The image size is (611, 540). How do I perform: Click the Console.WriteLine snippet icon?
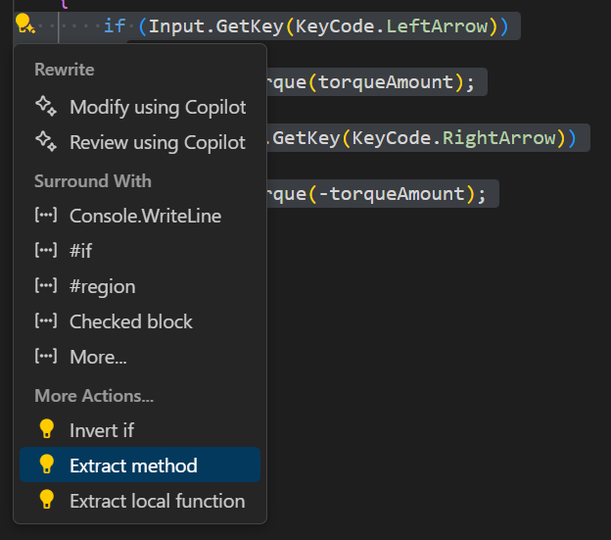pyautogui.click(x=46, y=216)
